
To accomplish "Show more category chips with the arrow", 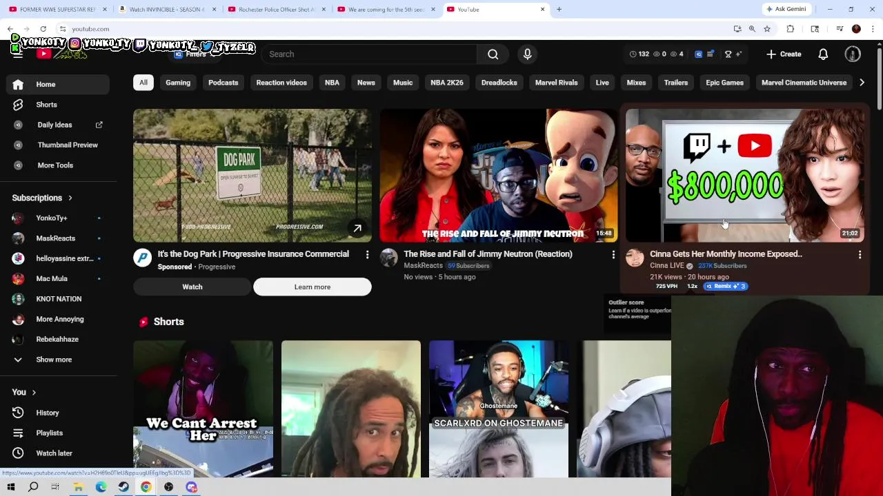I will coord(862,83).
